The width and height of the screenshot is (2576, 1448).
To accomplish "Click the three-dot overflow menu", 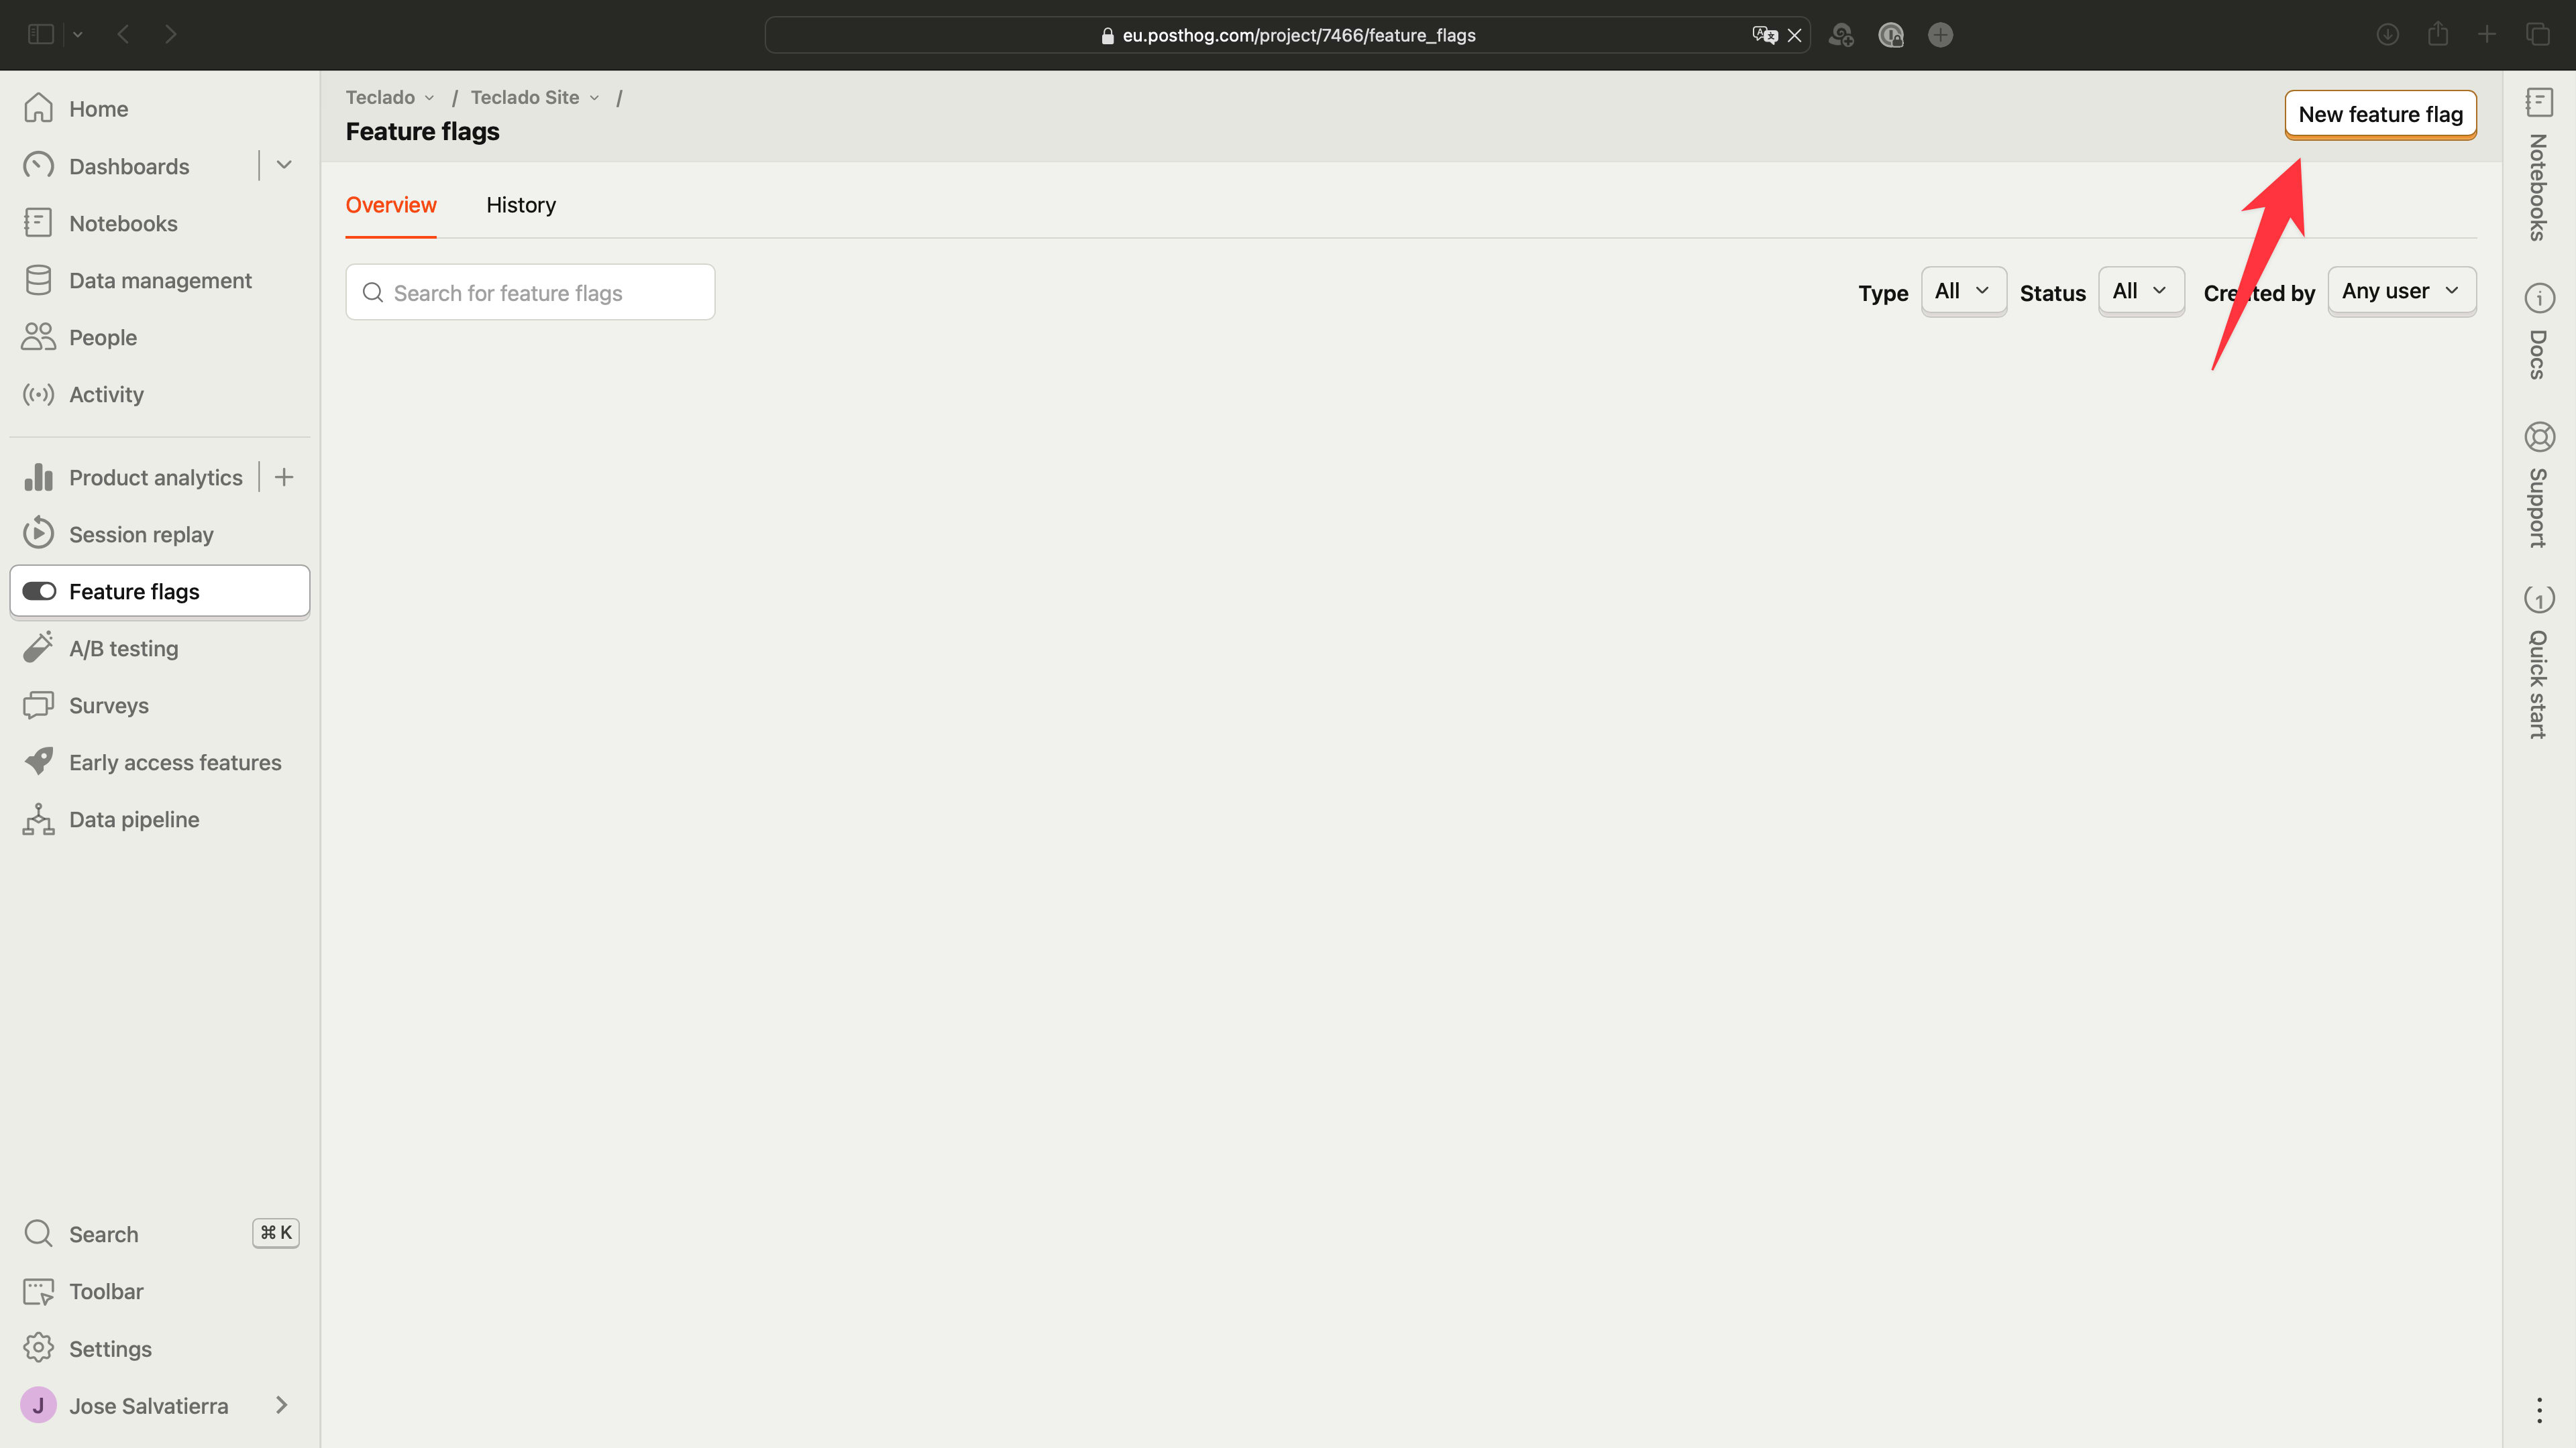I will tap(2539, 1409).
